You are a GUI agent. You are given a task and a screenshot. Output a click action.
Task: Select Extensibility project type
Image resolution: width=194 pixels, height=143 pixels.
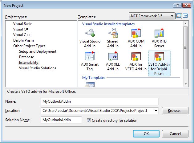point(29,63)
